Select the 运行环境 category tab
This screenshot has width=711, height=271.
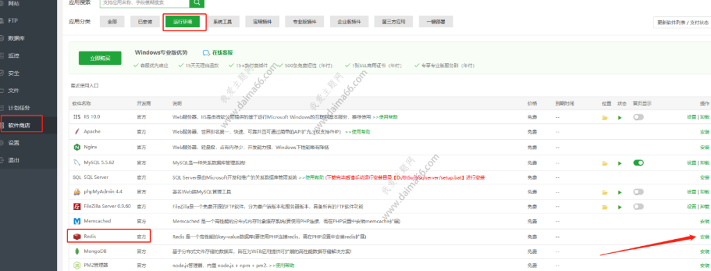click(182, 21)
